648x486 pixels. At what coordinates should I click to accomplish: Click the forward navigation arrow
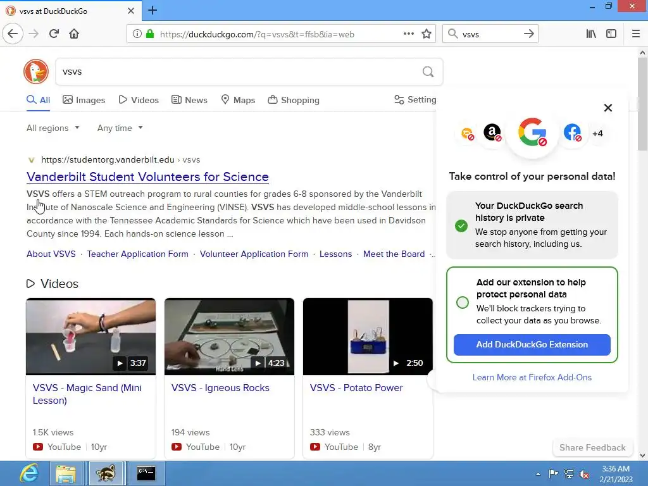34,34
